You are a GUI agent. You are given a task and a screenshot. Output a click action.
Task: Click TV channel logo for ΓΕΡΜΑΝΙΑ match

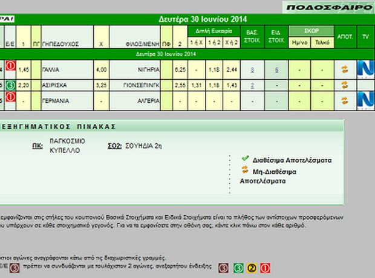[x=365, y=99]
